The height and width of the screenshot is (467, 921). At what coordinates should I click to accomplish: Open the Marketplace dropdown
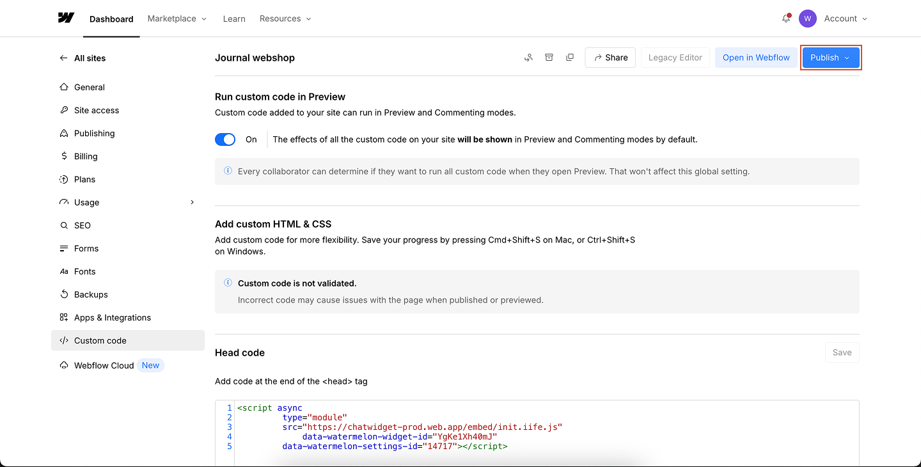click(177, 19)
